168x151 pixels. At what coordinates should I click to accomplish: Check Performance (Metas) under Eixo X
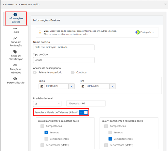tap(42, 145)
